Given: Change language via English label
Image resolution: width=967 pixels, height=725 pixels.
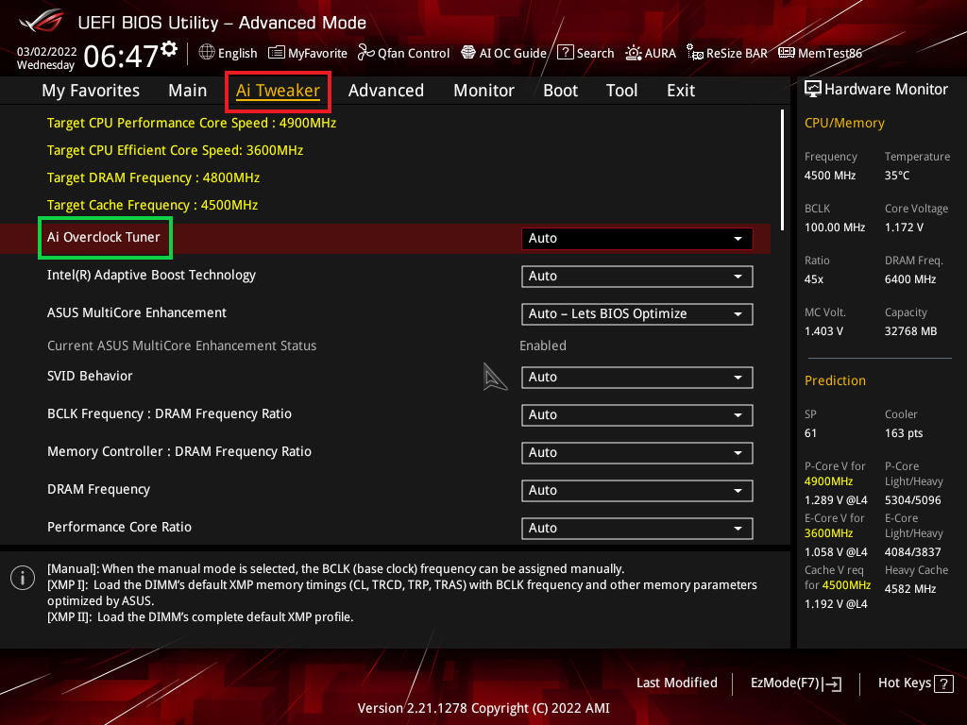Looking at the screenshot, I should [x=237, y=54].
